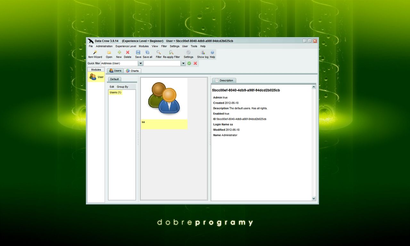Image resolution: width=410 pixels, height=246 pixels.
Task: Delete the selected item
Action: pos(127,54)
